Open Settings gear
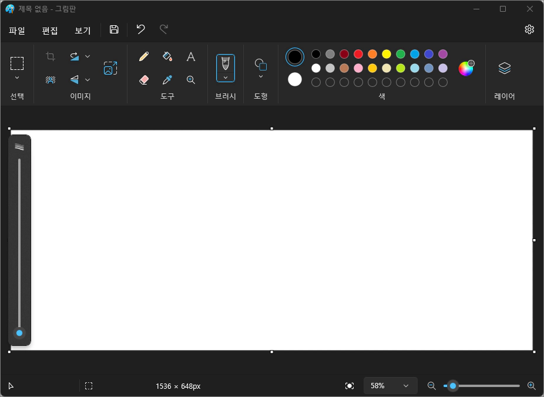Viewport: 544px width, 397px height. 529,29
